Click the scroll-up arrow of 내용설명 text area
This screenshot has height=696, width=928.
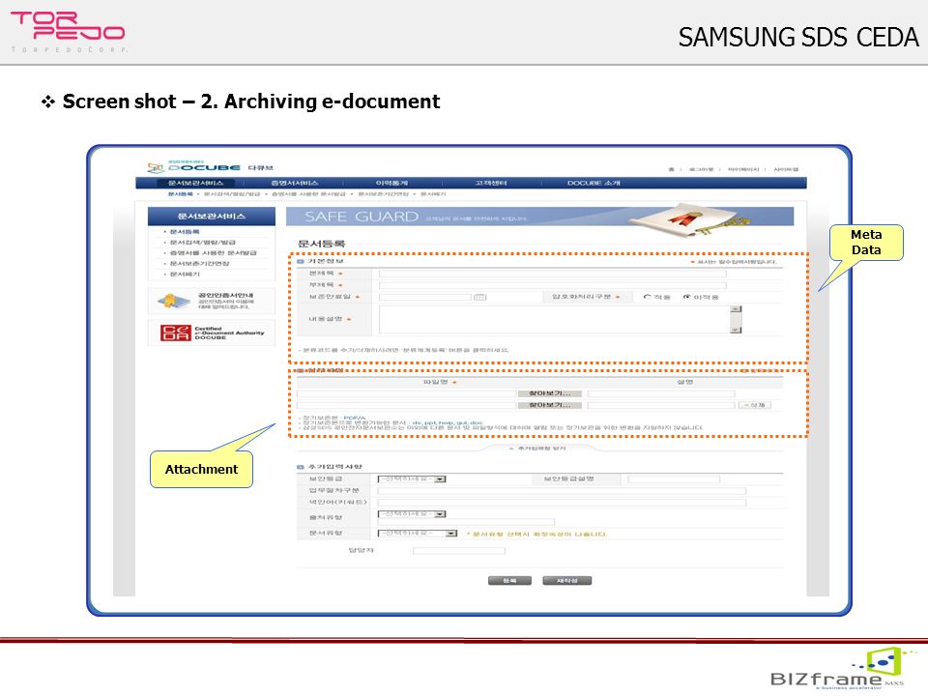click(x=736, y=309)
